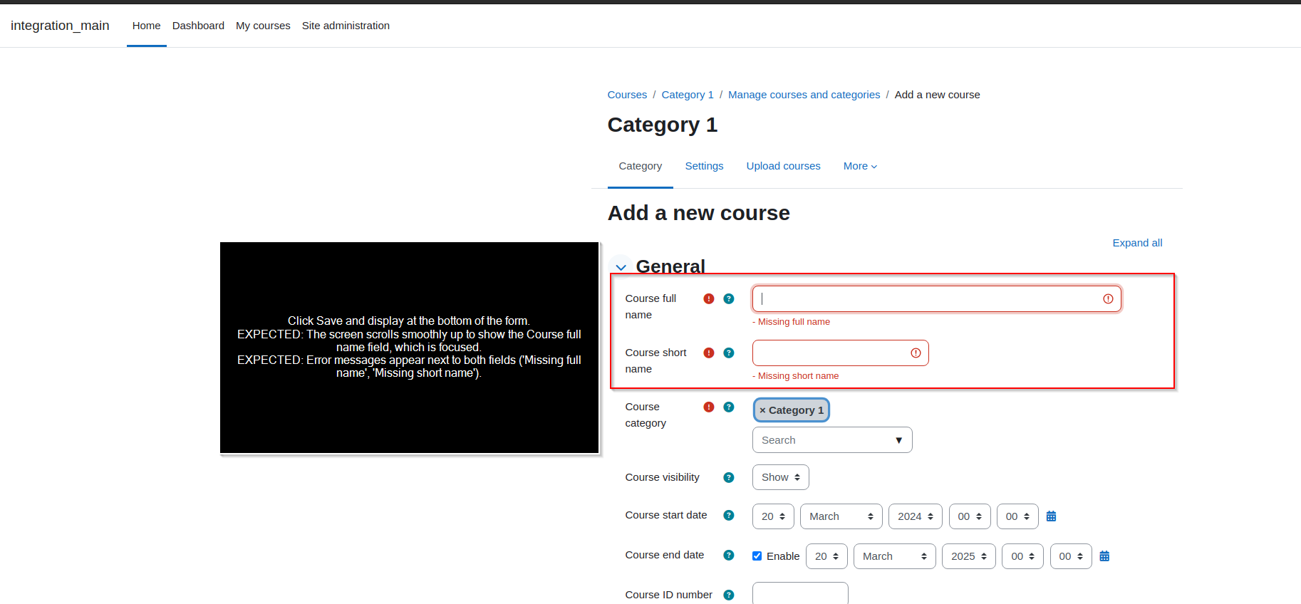Screen dimensions: 1301x604
Task: Open start date day dropdown
Action: 773,516
